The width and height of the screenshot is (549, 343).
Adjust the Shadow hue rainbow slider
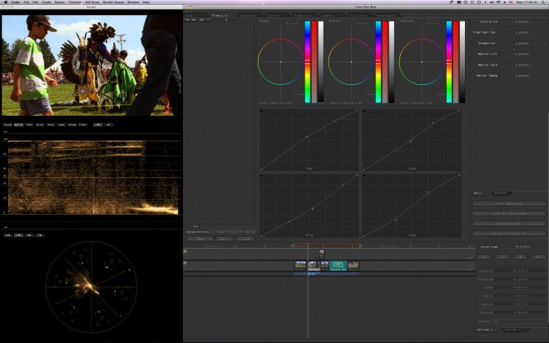(x=308, y=62)
